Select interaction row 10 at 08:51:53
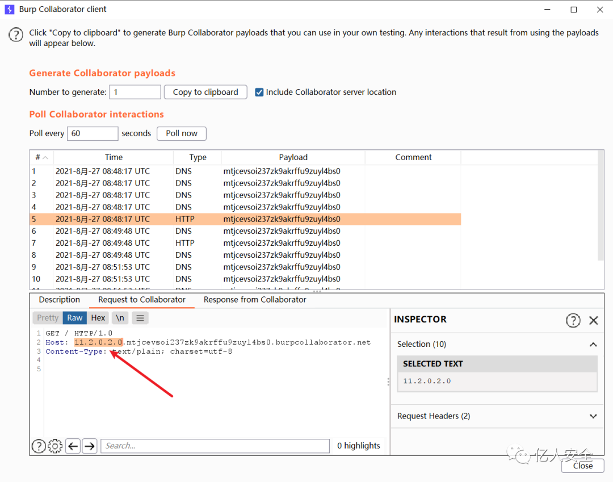This screenshot has width=613, height=482. click(x=246, y=279)
